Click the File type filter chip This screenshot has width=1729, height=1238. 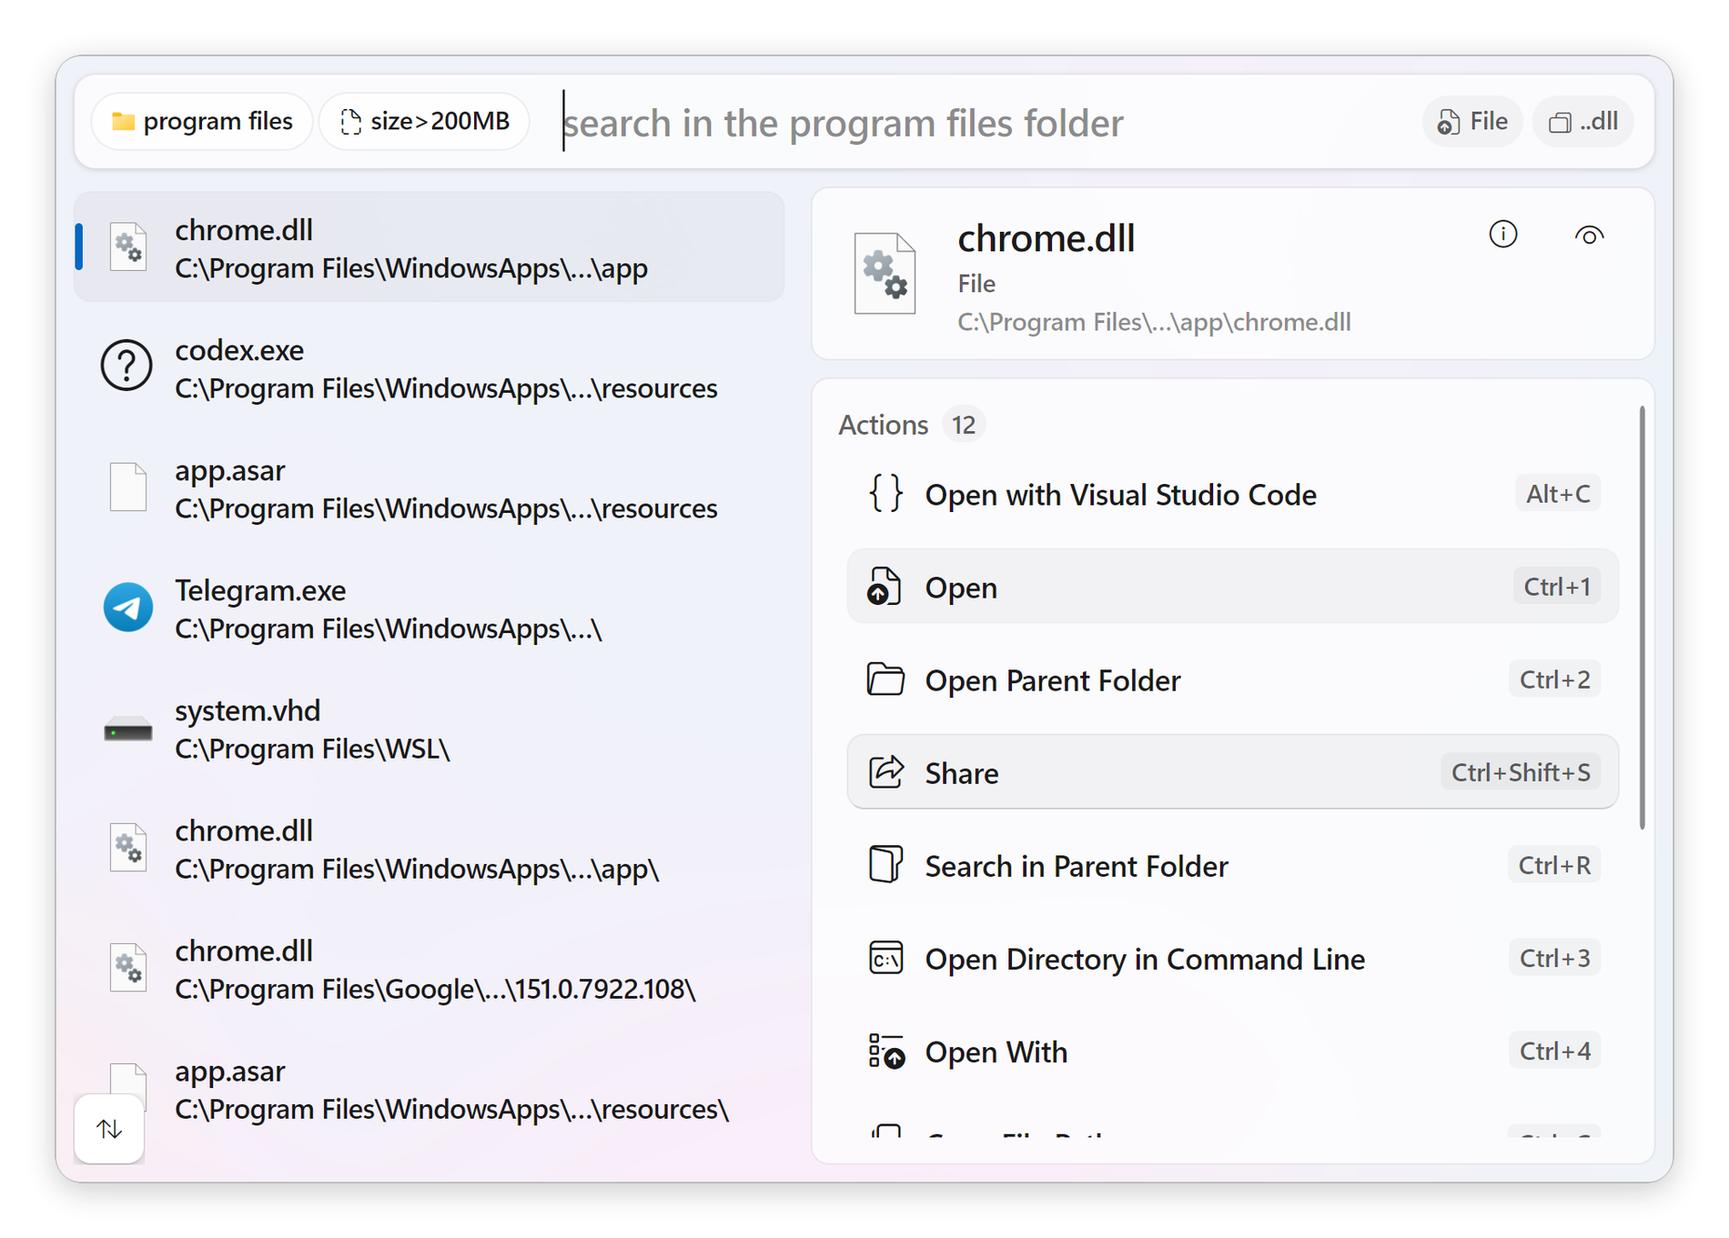click(x=1471, y=121)
